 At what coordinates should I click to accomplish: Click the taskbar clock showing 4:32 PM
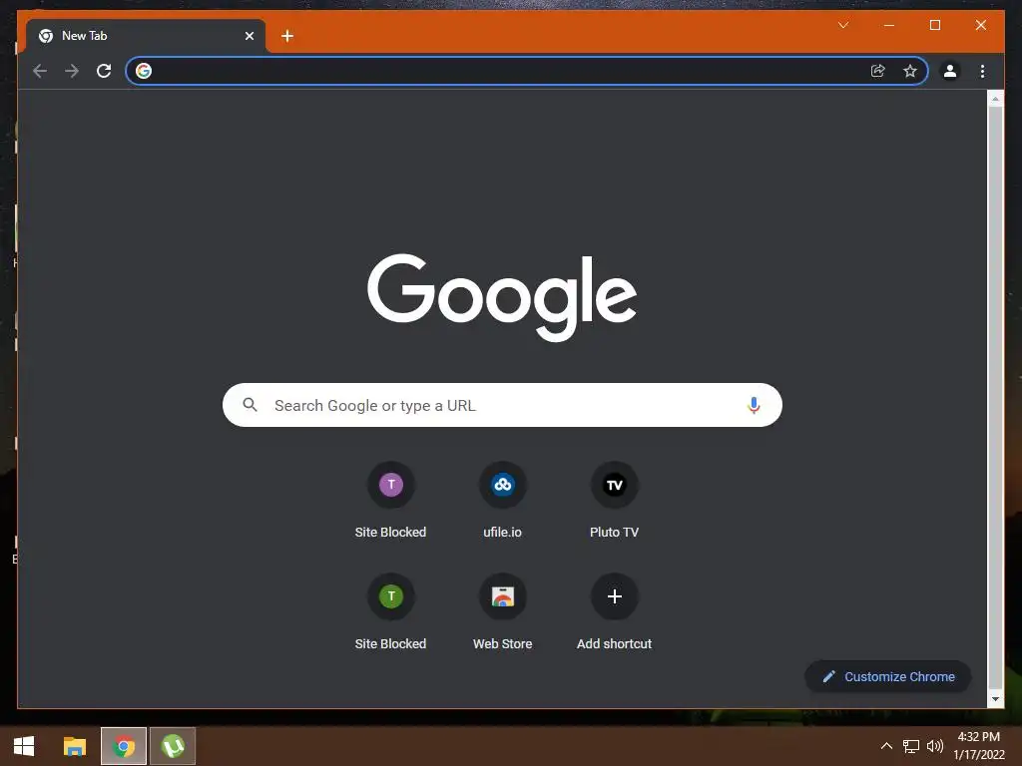point(978,746)
